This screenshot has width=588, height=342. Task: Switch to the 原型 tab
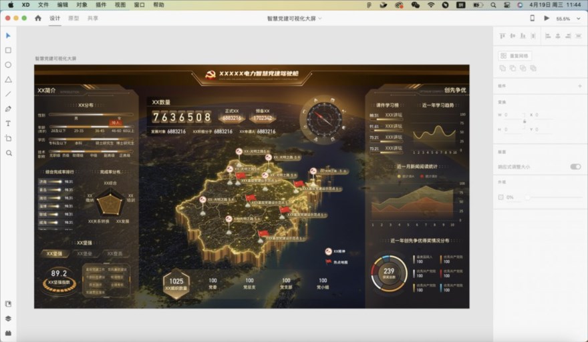click(73, 18)
